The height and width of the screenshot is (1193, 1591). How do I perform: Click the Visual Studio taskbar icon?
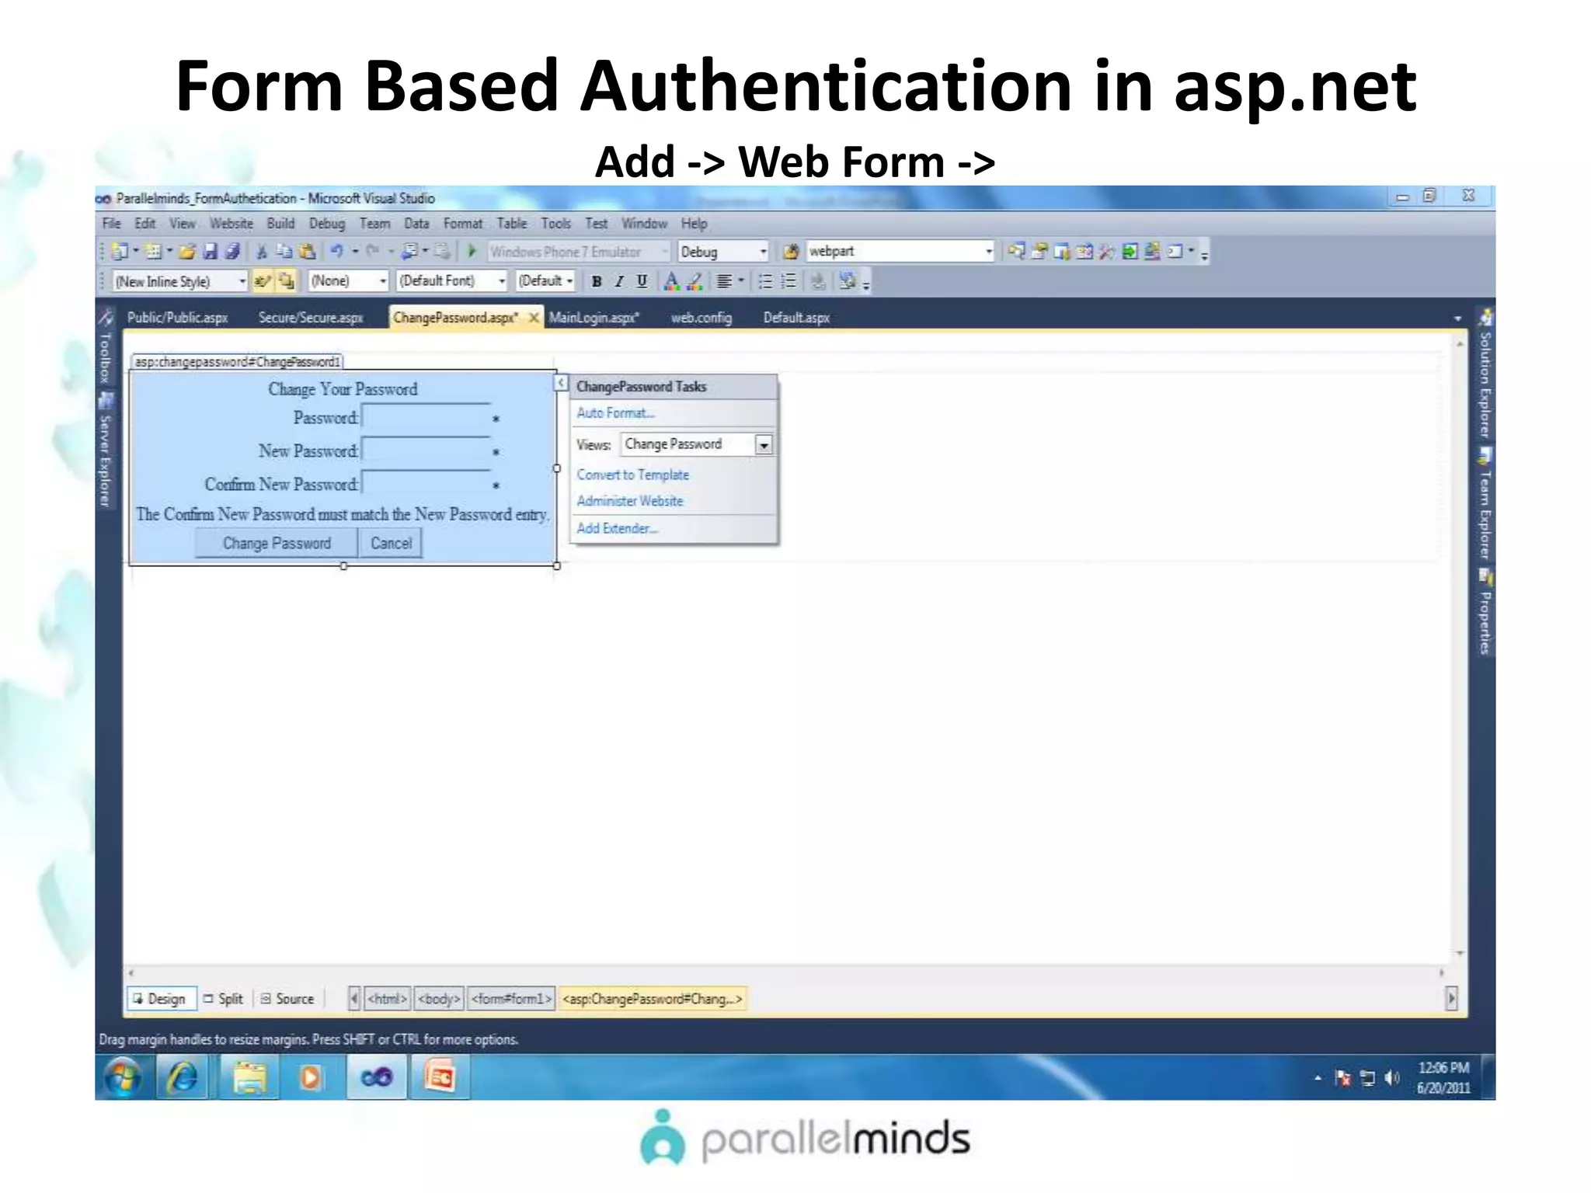377,1077
